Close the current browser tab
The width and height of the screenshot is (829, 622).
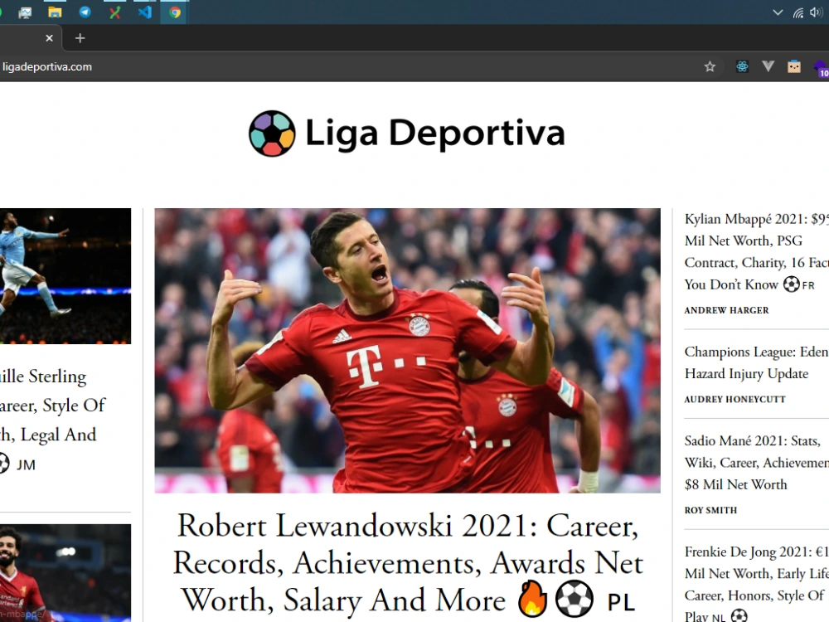pos(49,38)
